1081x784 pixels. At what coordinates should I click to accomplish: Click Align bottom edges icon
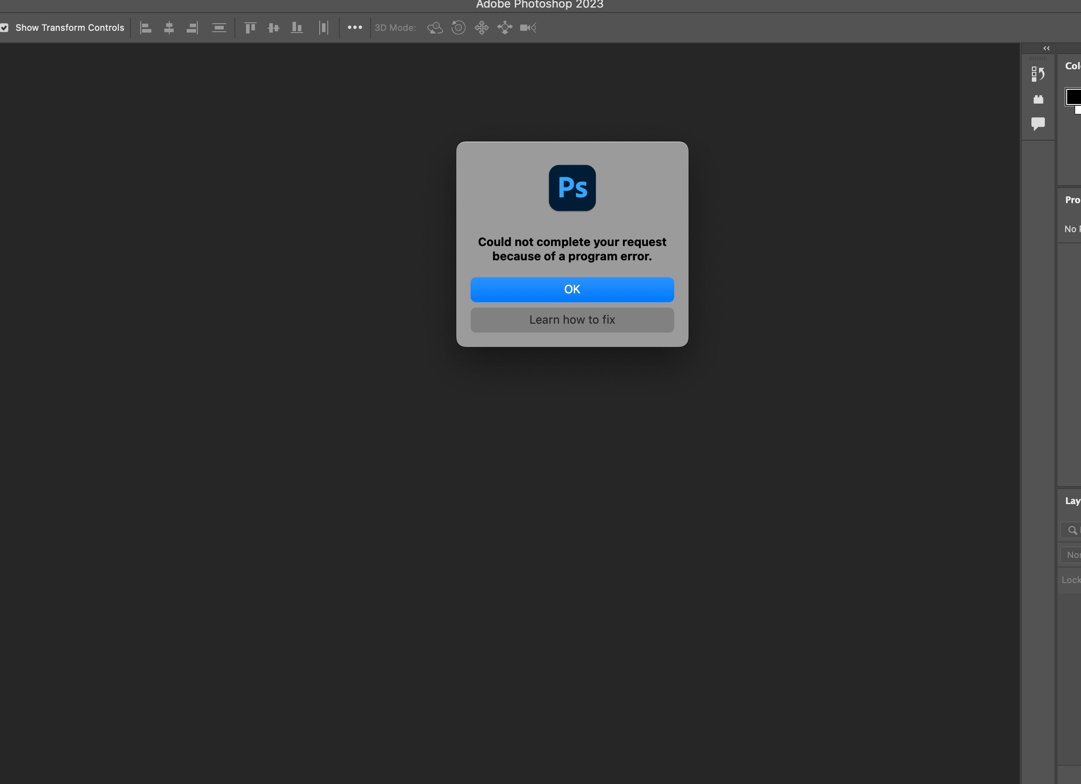tap(297, 28)
